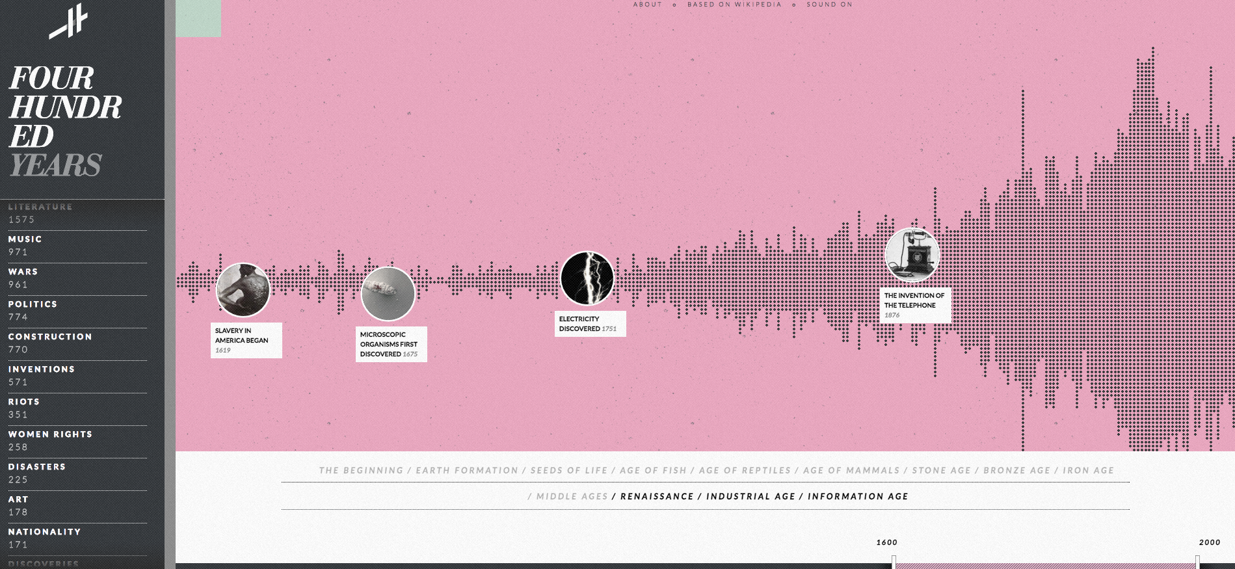Jump to Bronze Age era

pyautogui.click(x=1016, y=470)
